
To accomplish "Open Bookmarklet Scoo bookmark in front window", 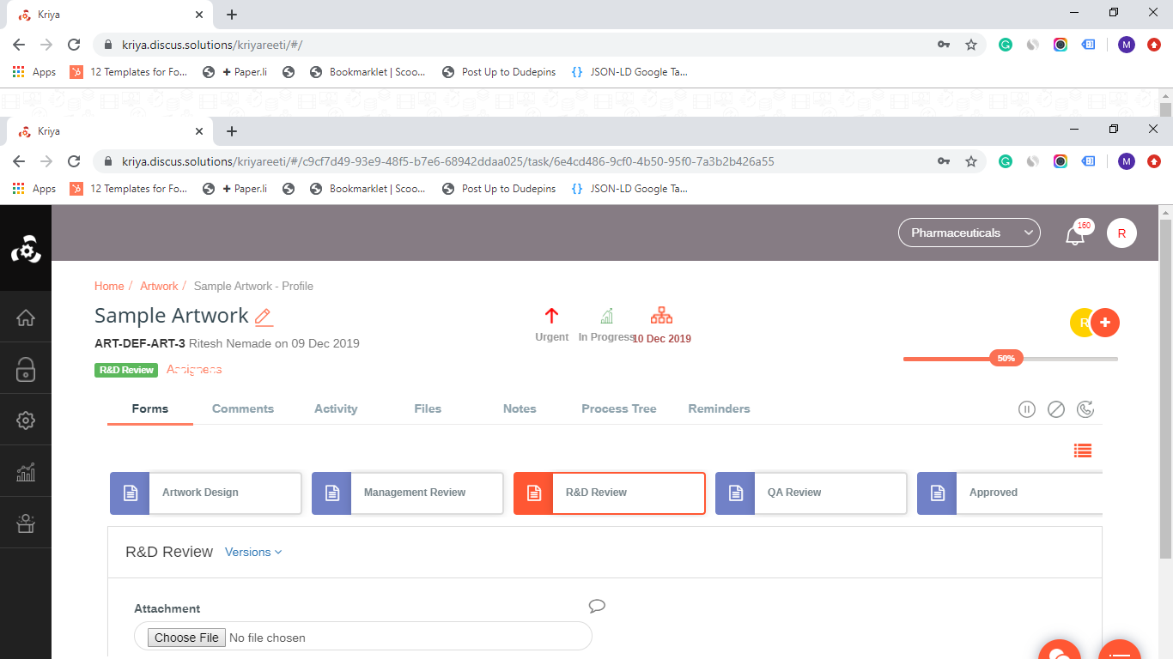I will point(367,189).
